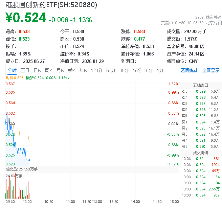
Task: Select the 15分 interval tab
Action: pyautogui.click(x=137, y=70)
